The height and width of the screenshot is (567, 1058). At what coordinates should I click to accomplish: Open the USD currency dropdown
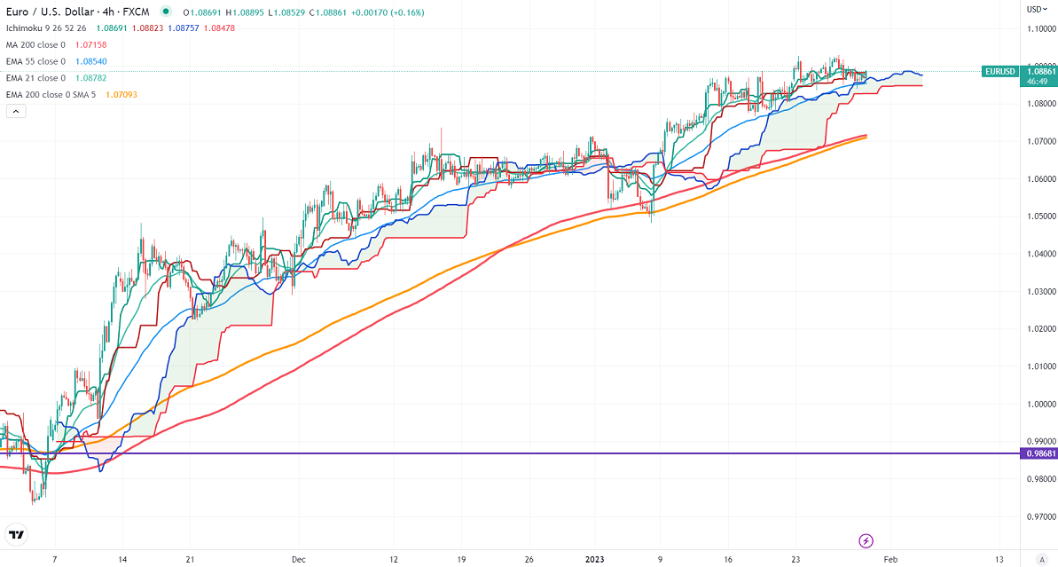tap(1037, 9)
